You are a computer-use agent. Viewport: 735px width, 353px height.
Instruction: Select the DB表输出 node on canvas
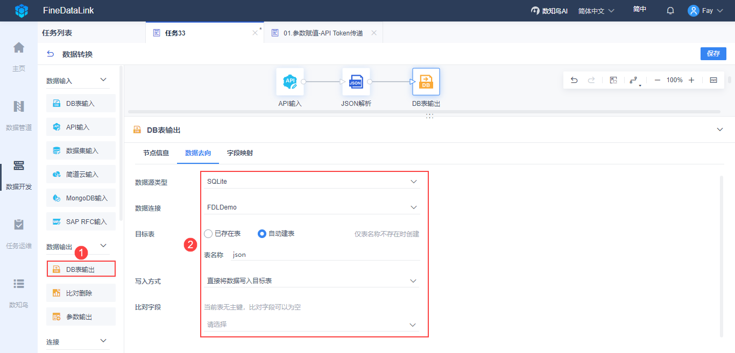[x=426, y=82]
